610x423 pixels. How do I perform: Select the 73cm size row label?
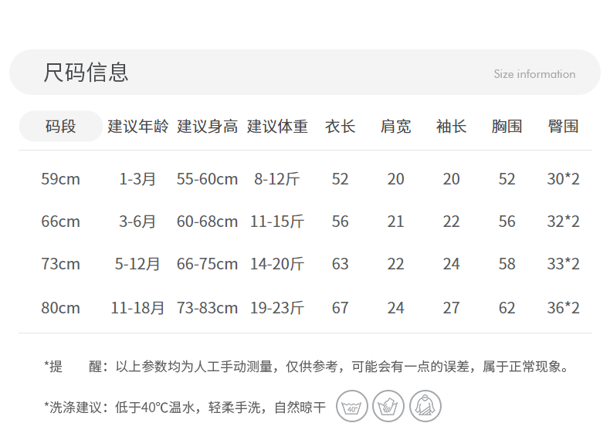[61, 264]
